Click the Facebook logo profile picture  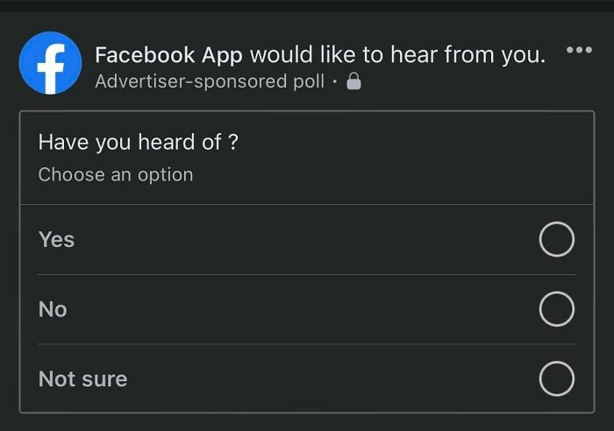(50, 63)
